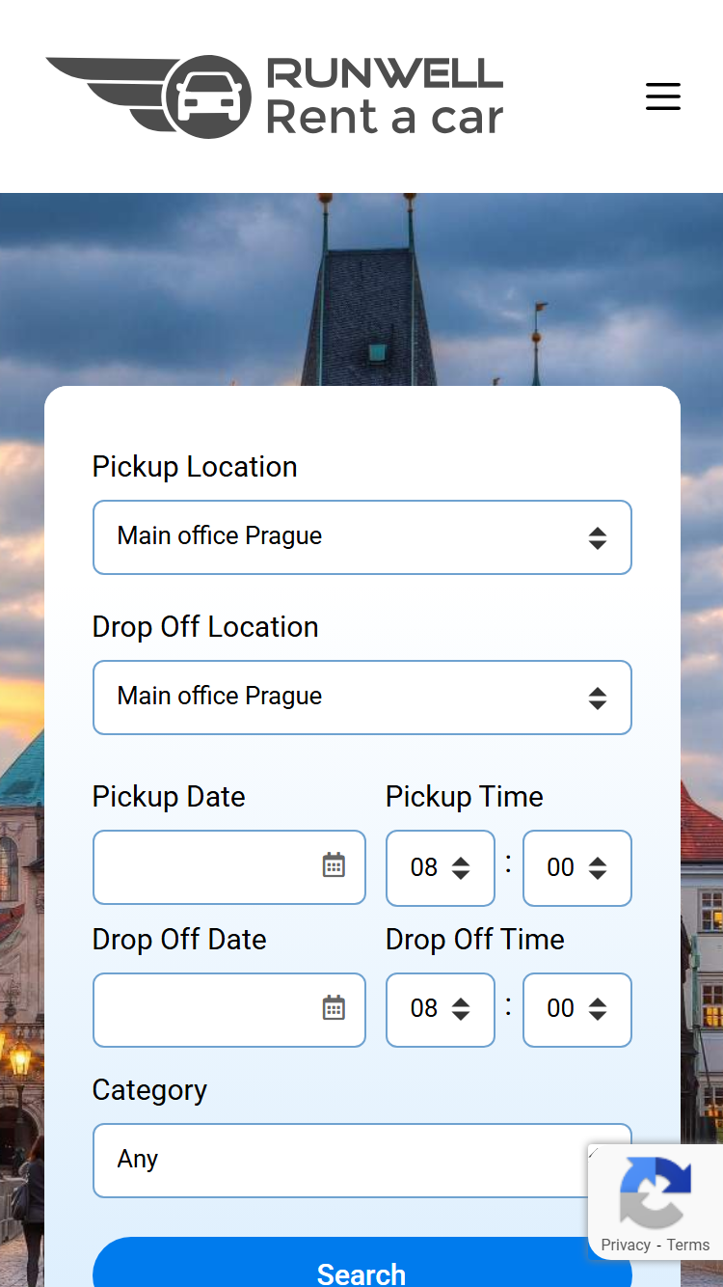
Task: Open the reCAPTCHA Terms link
Action: pyautogui.click(x=688, y=1245)
